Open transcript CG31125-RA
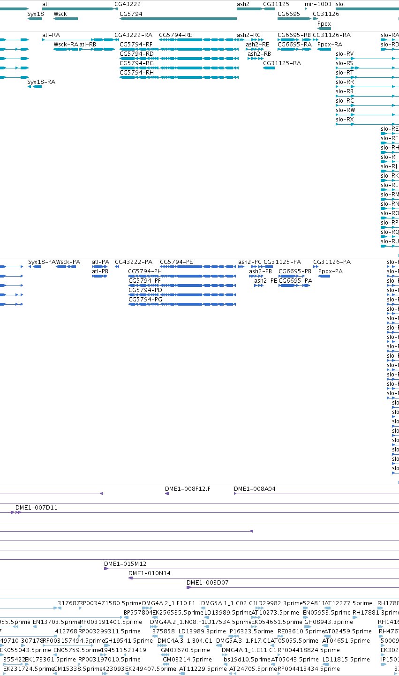399x676 pixels. (282, 63)
